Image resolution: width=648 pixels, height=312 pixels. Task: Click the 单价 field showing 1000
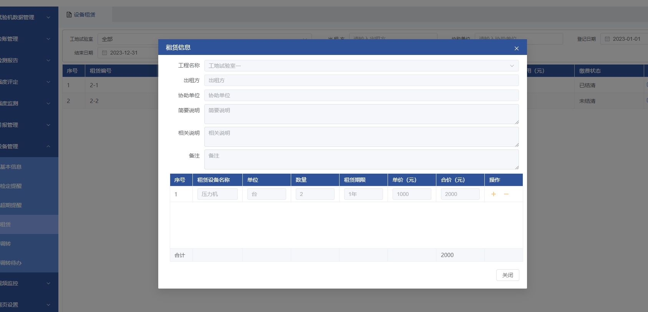(412, 194)
